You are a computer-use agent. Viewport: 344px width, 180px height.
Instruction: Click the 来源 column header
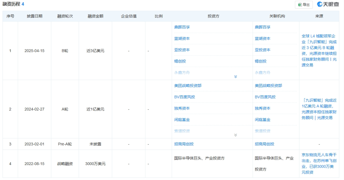coord(319,16)
